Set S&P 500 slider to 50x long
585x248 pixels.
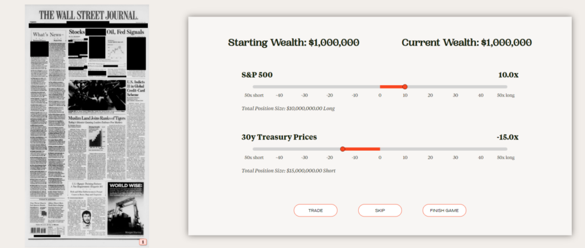pos(506,87)
